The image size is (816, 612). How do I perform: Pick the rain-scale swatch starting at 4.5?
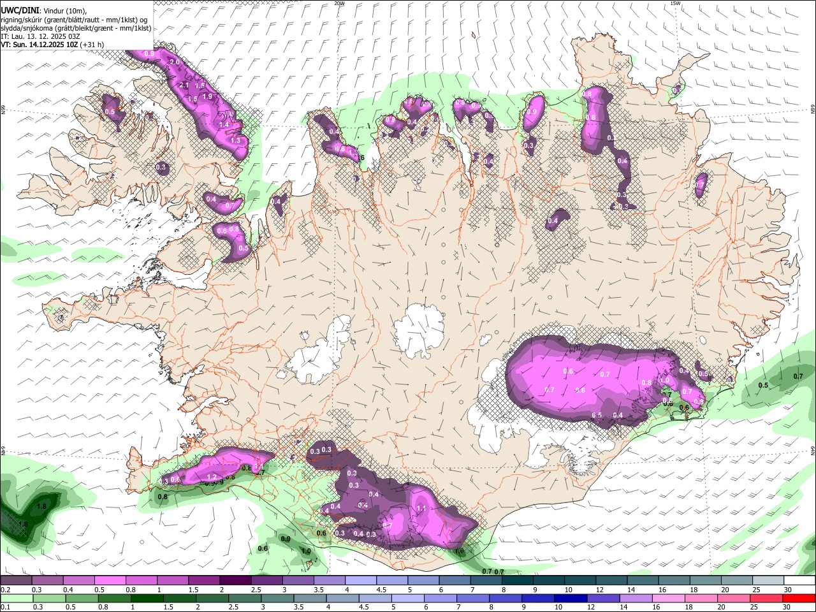[375, 599]
